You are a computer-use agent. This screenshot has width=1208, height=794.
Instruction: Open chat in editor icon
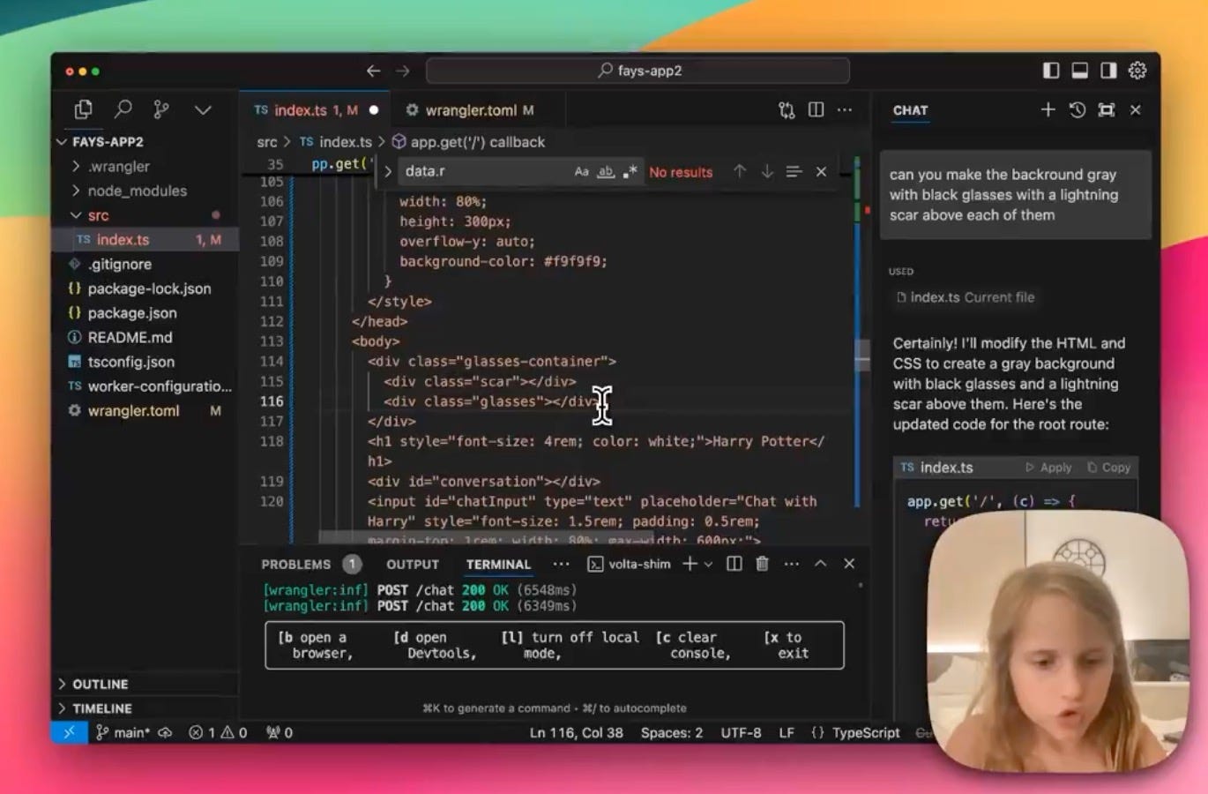(1107, 110)
